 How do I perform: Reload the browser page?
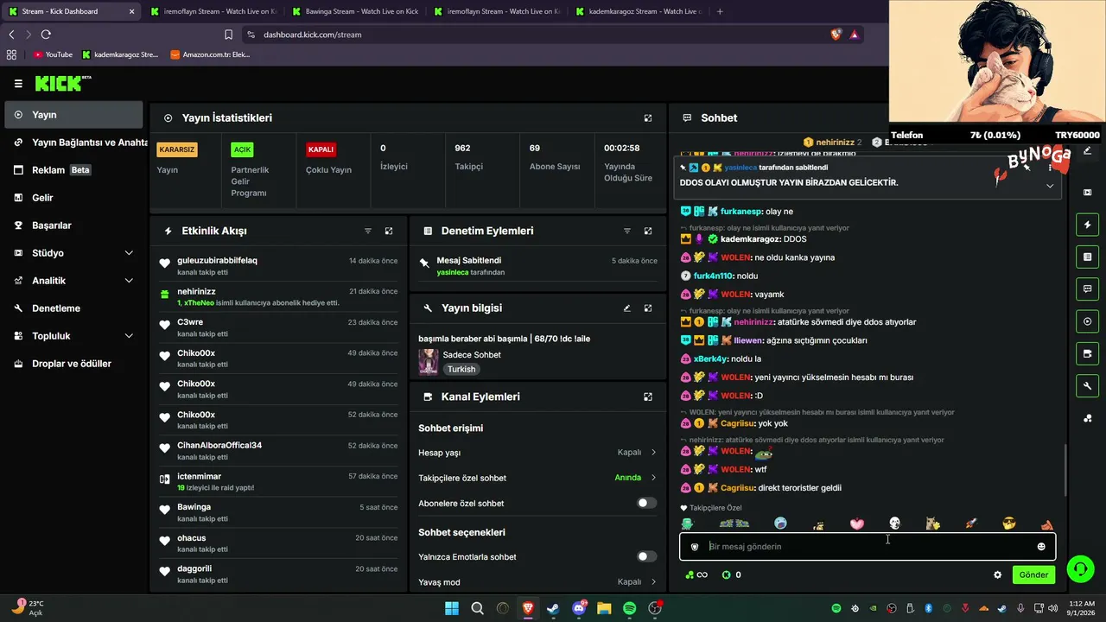[46, 35]
